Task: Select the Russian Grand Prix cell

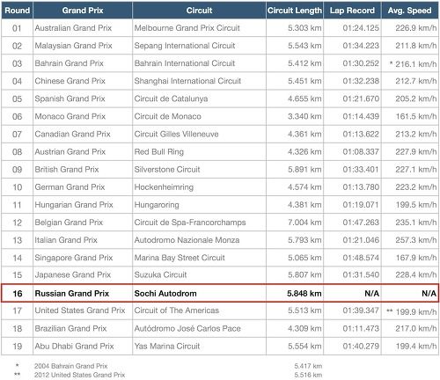Action: [83, 293]
